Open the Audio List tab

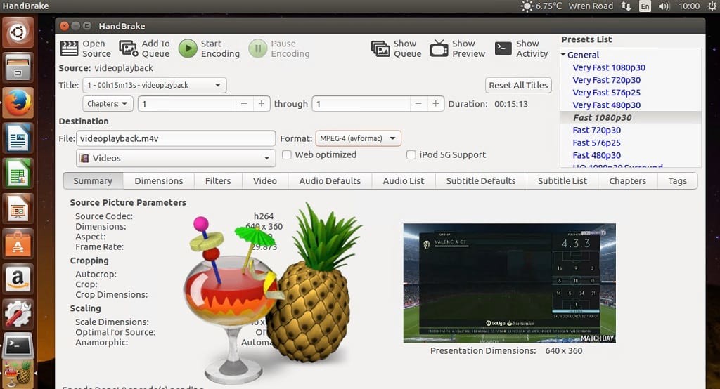(x=403, y=180)
